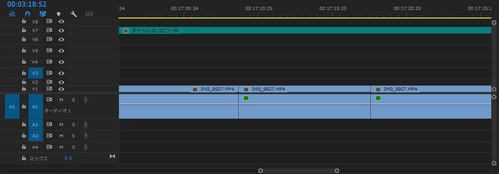Screen dimensions: 499x174
Task: Edit Mix track volume value 0.0
Action: pyautogui.click(x=68, y=158)
